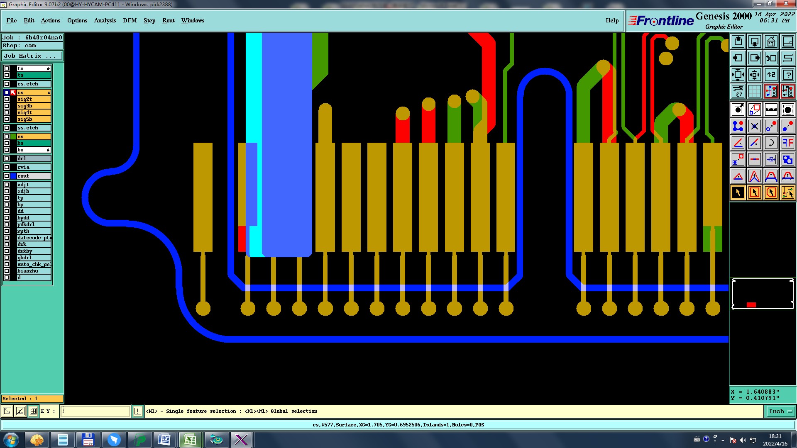Expand the cs layer options marker
This screenshot has height=448, width=797.
tap(49, 93)
